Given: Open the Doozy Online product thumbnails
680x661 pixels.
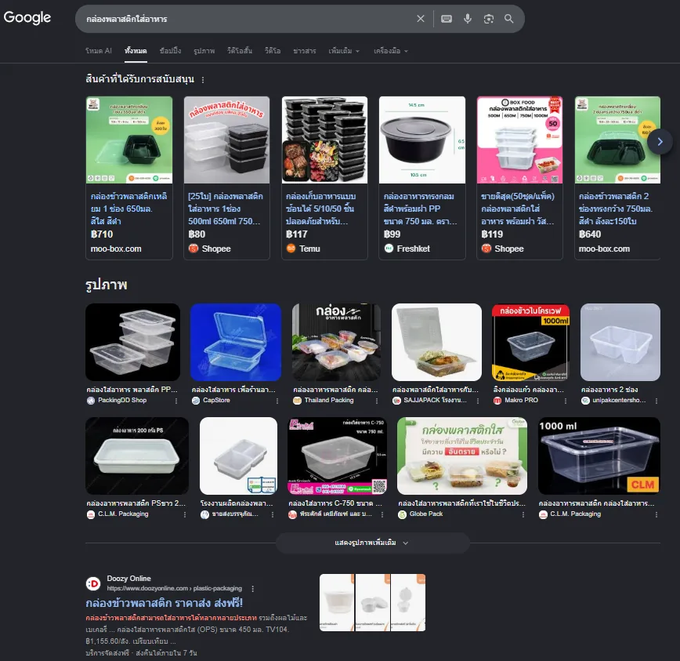Looking at the screenshot, I should [373, 602].
